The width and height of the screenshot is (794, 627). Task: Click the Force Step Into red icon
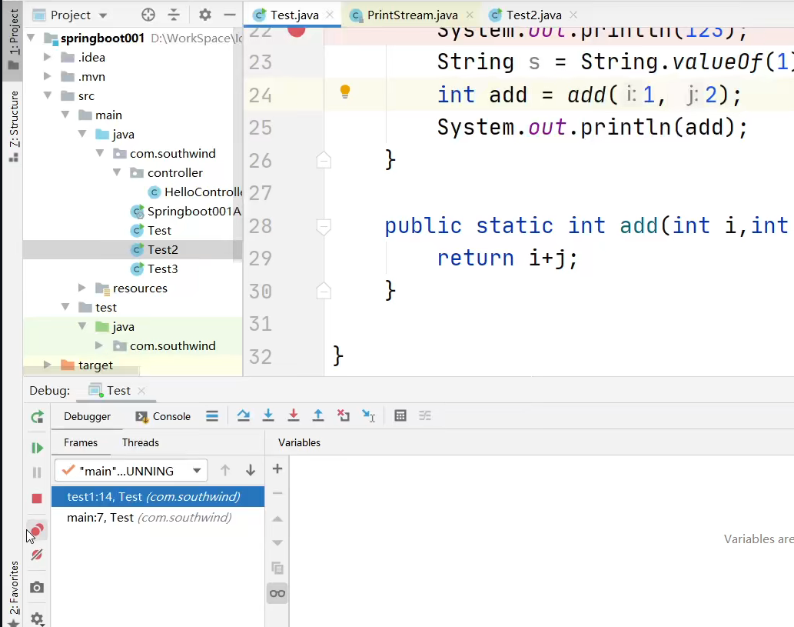pyautogui.click(x=293, y=416)
